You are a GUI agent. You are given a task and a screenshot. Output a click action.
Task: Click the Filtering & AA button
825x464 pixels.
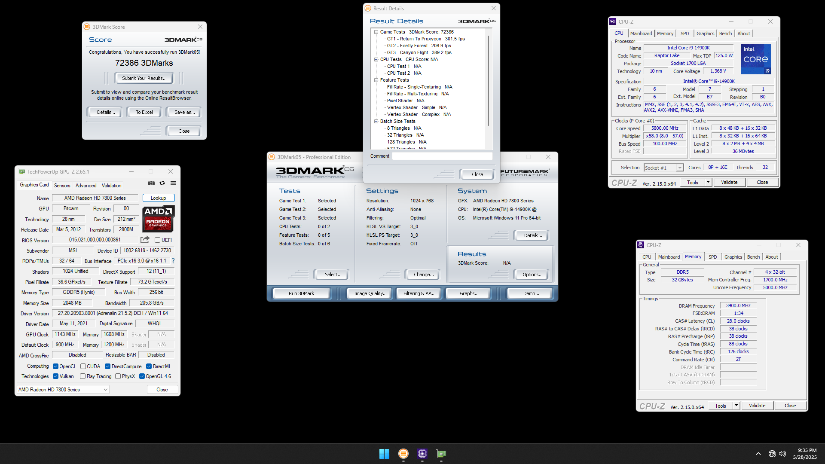tap(419, 293)
